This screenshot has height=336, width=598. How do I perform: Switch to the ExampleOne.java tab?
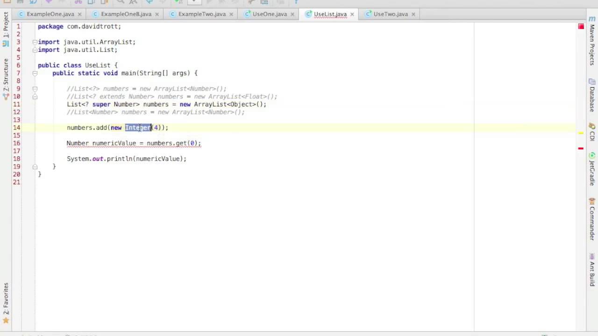click(50, 14)
